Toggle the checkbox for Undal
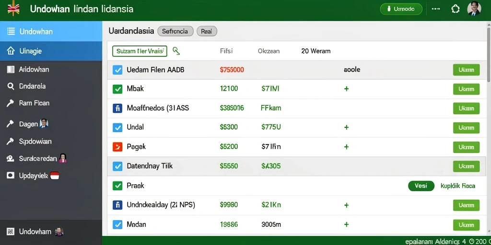This screenshot has width=491, height=245. 117,127
